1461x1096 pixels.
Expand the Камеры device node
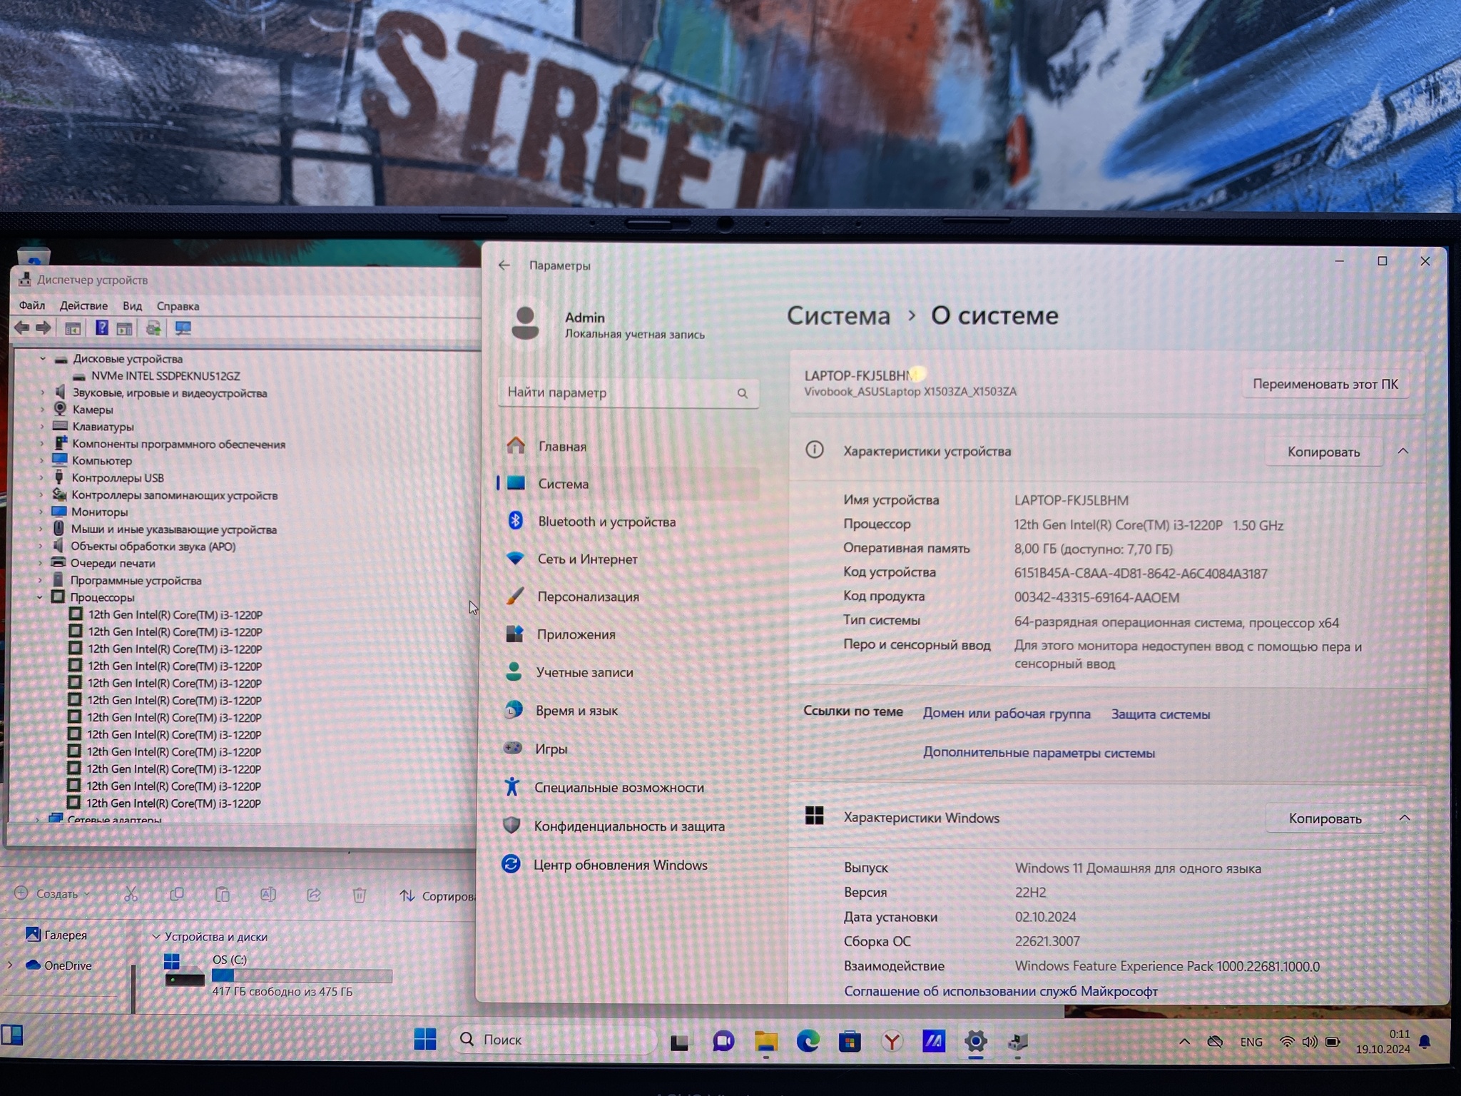pos(41,410)
